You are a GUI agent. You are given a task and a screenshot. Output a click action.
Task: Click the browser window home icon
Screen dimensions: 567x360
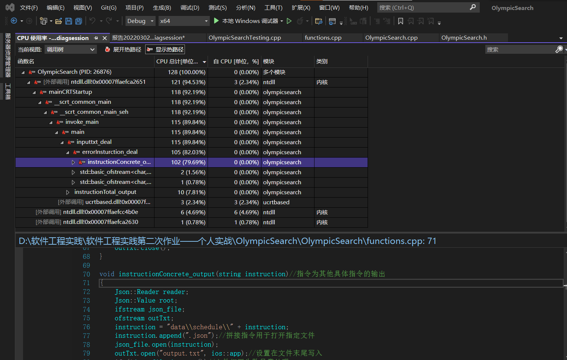point(332,22)
